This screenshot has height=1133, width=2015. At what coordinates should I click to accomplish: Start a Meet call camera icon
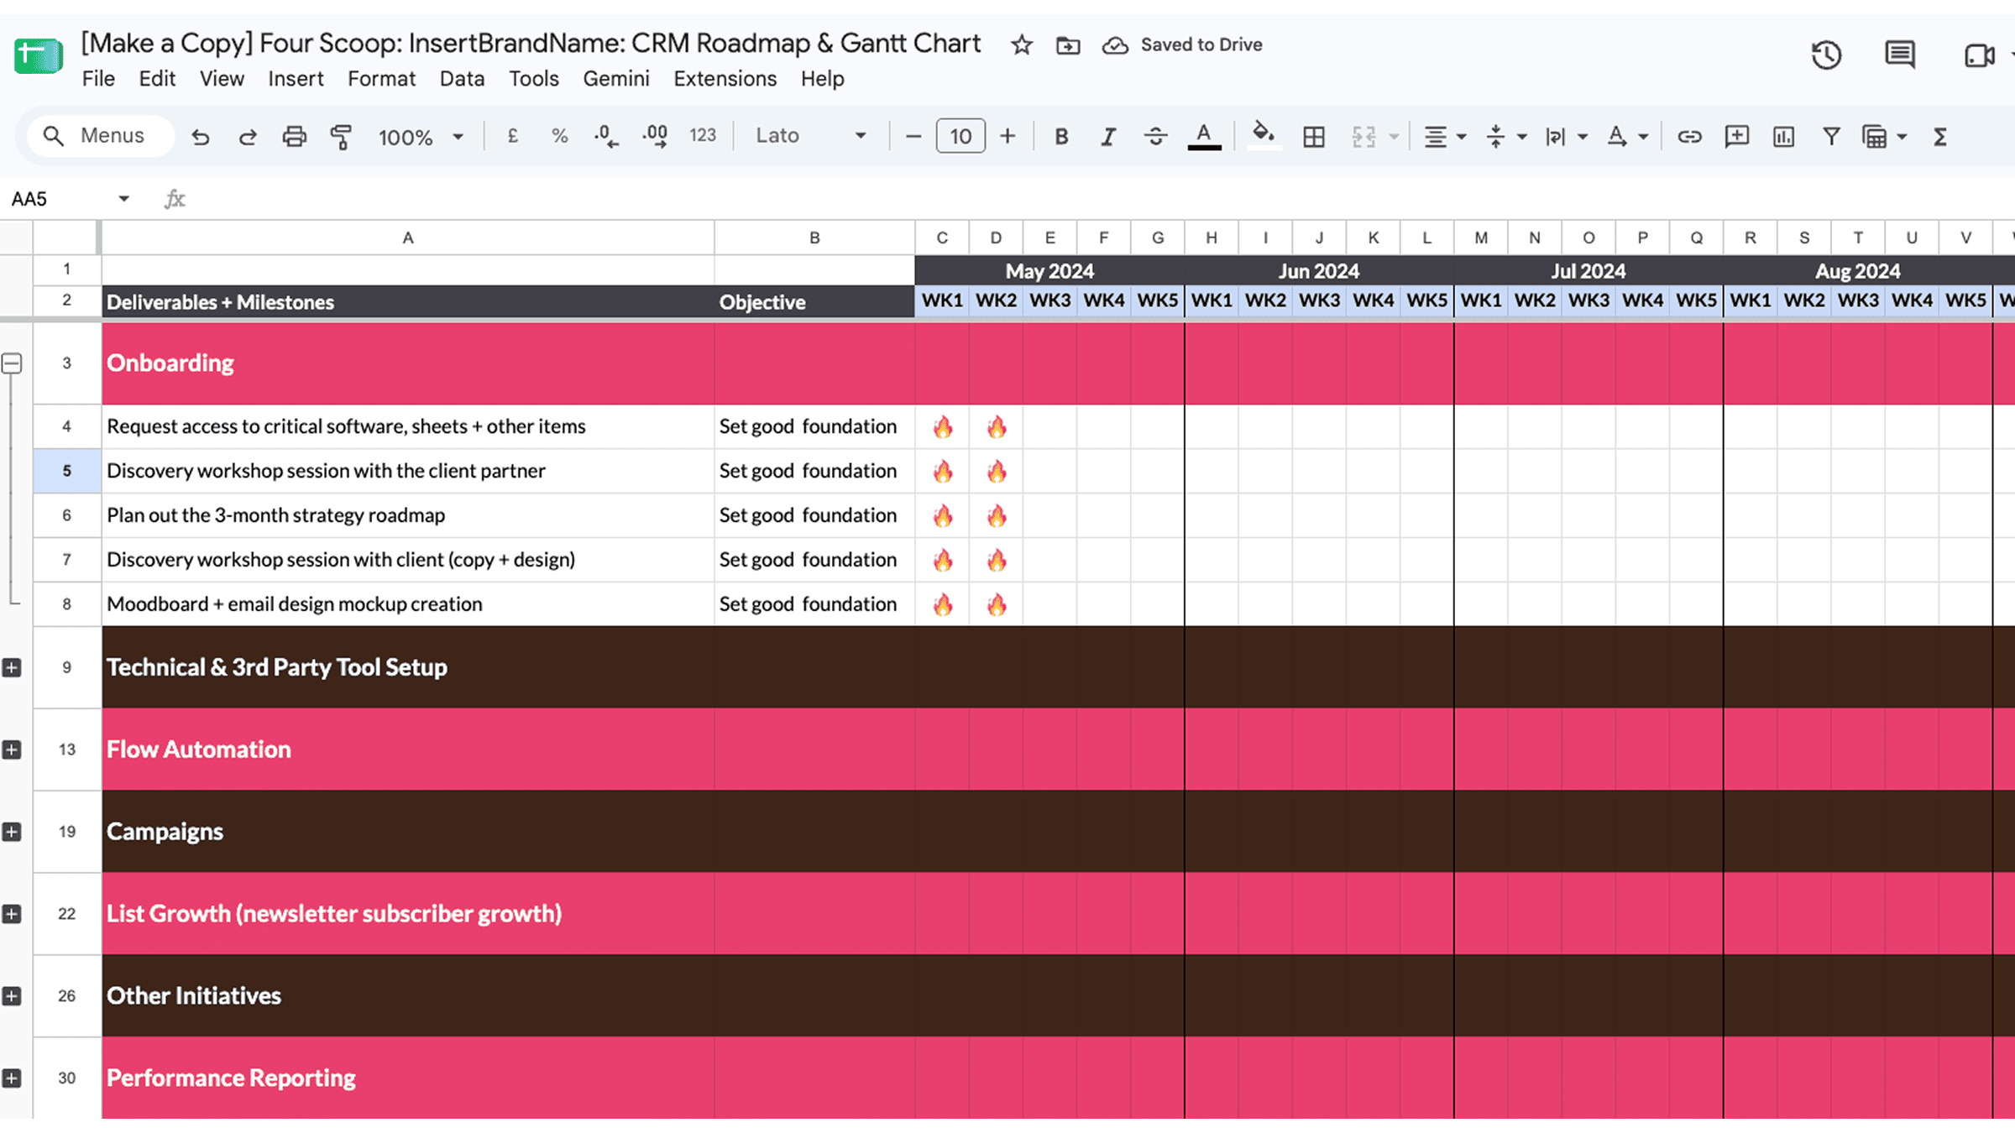[x=1979, y=55]
